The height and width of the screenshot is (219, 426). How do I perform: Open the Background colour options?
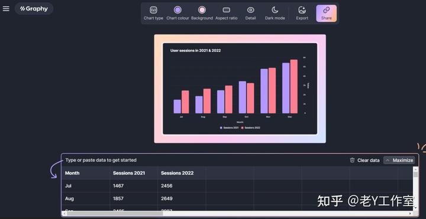202,13
